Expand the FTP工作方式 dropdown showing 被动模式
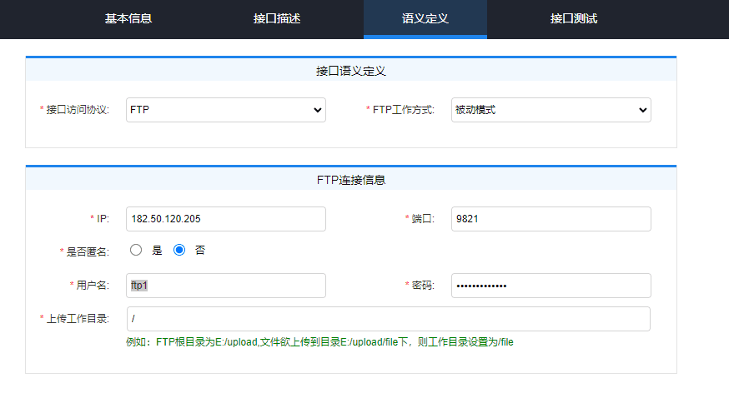Image resolution: width=729 pixels, height=393 pixels. 551,110
